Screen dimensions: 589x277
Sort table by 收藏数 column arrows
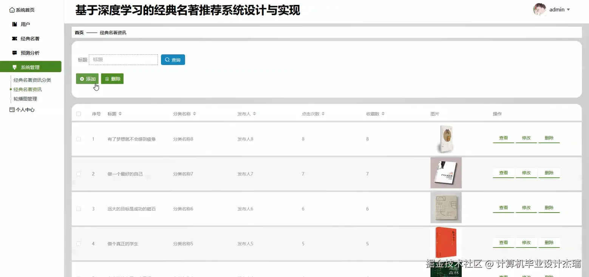click(383, 114)
